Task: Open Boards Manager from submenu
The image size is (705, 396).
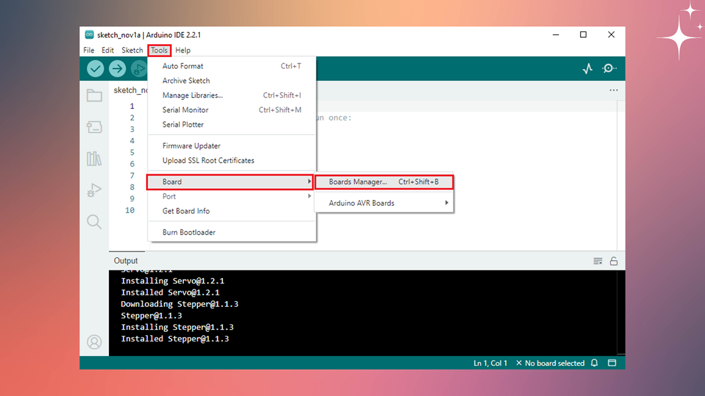Action: (x=384, y=182)
